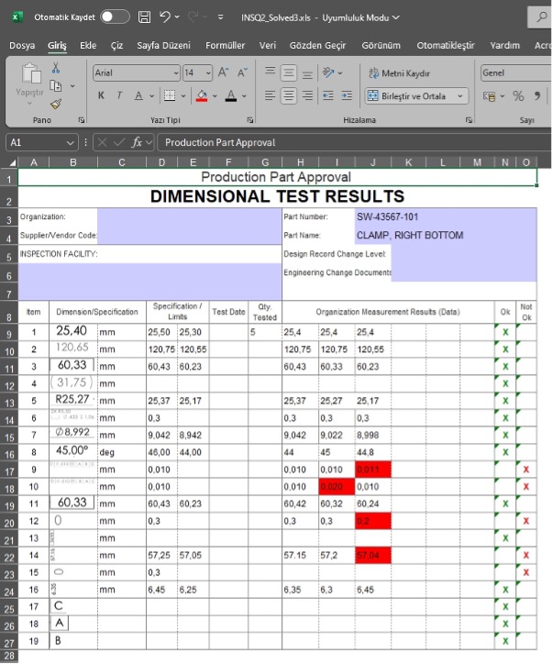Viewport: 552px width, 664px height.
Task: Switch to the Ekle tab
Action: pos(88,45)
